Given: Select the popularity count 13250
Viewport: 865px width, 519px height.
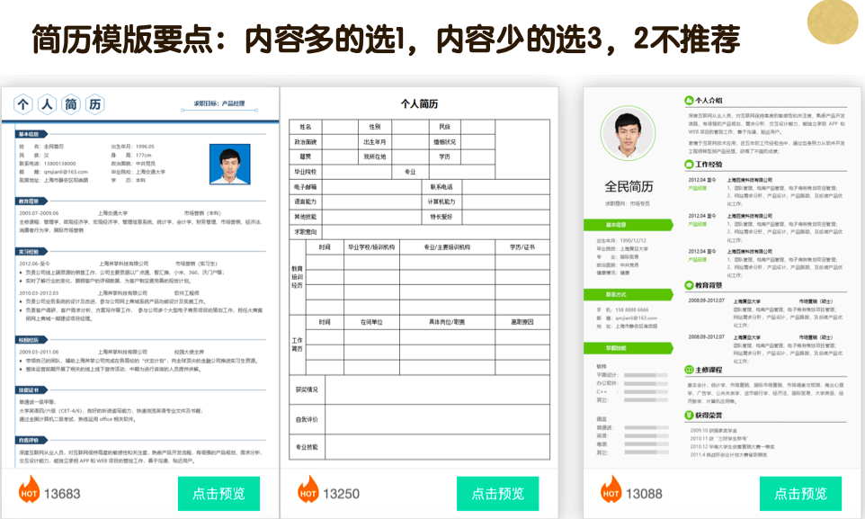Looking at the screenshot, I should point(341,494).
